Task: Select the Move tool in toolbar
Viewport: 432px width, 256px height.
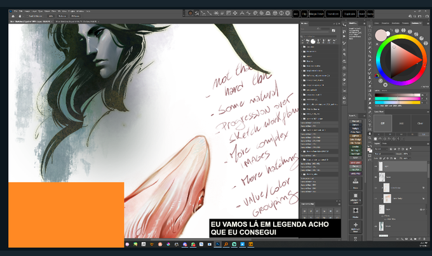Action: pyautogui.click(x=370, y=26)
